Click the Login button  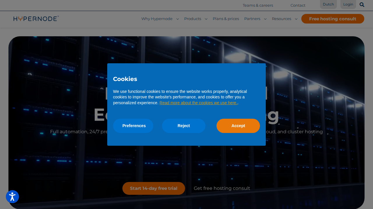[348, 4]
